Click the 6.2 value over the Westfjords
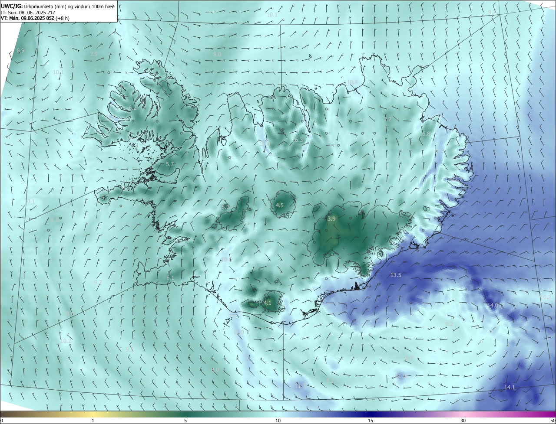Screen dimensions: 556x424 [132, 108]
